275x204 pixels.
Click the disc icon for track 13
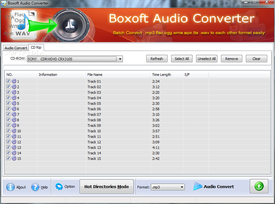point(14,147)
